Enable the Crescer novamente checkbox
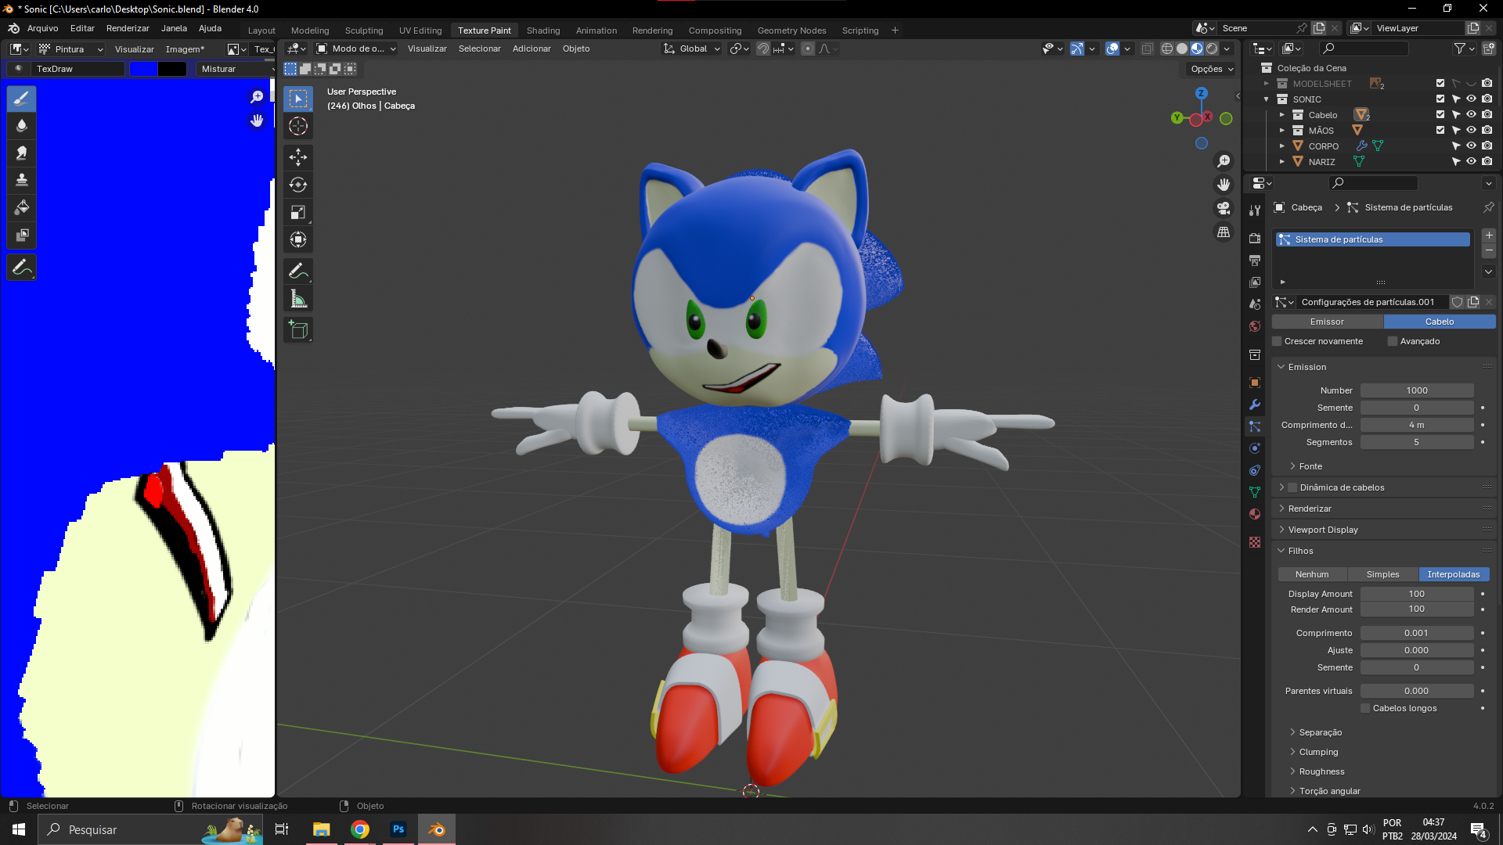 coord(1278,341)
